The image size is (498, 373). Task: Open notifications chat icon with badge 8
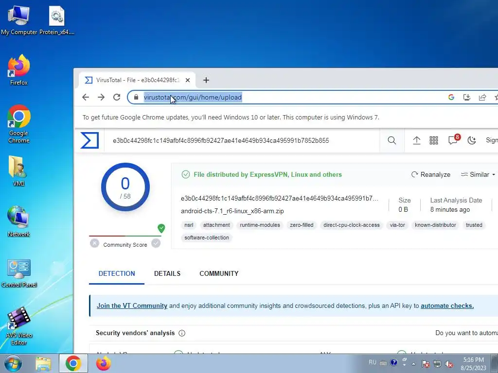tap(453, 140)
